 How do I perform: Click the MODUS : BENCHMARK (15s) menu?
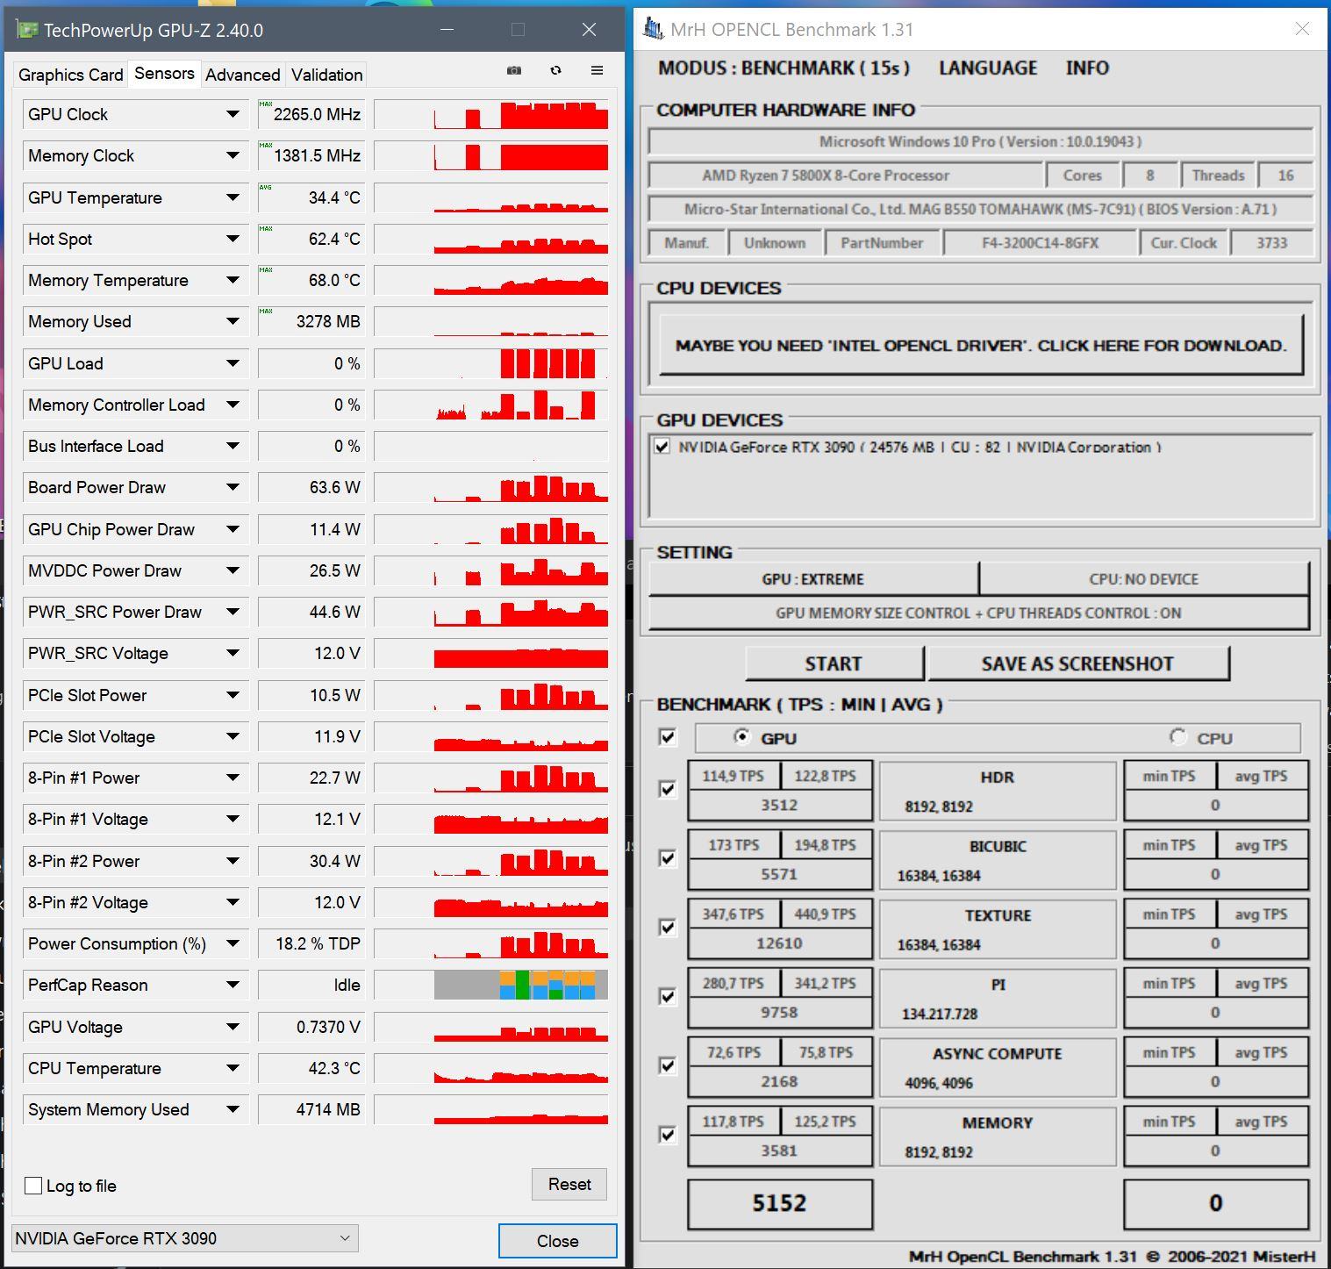coord(784,68)
